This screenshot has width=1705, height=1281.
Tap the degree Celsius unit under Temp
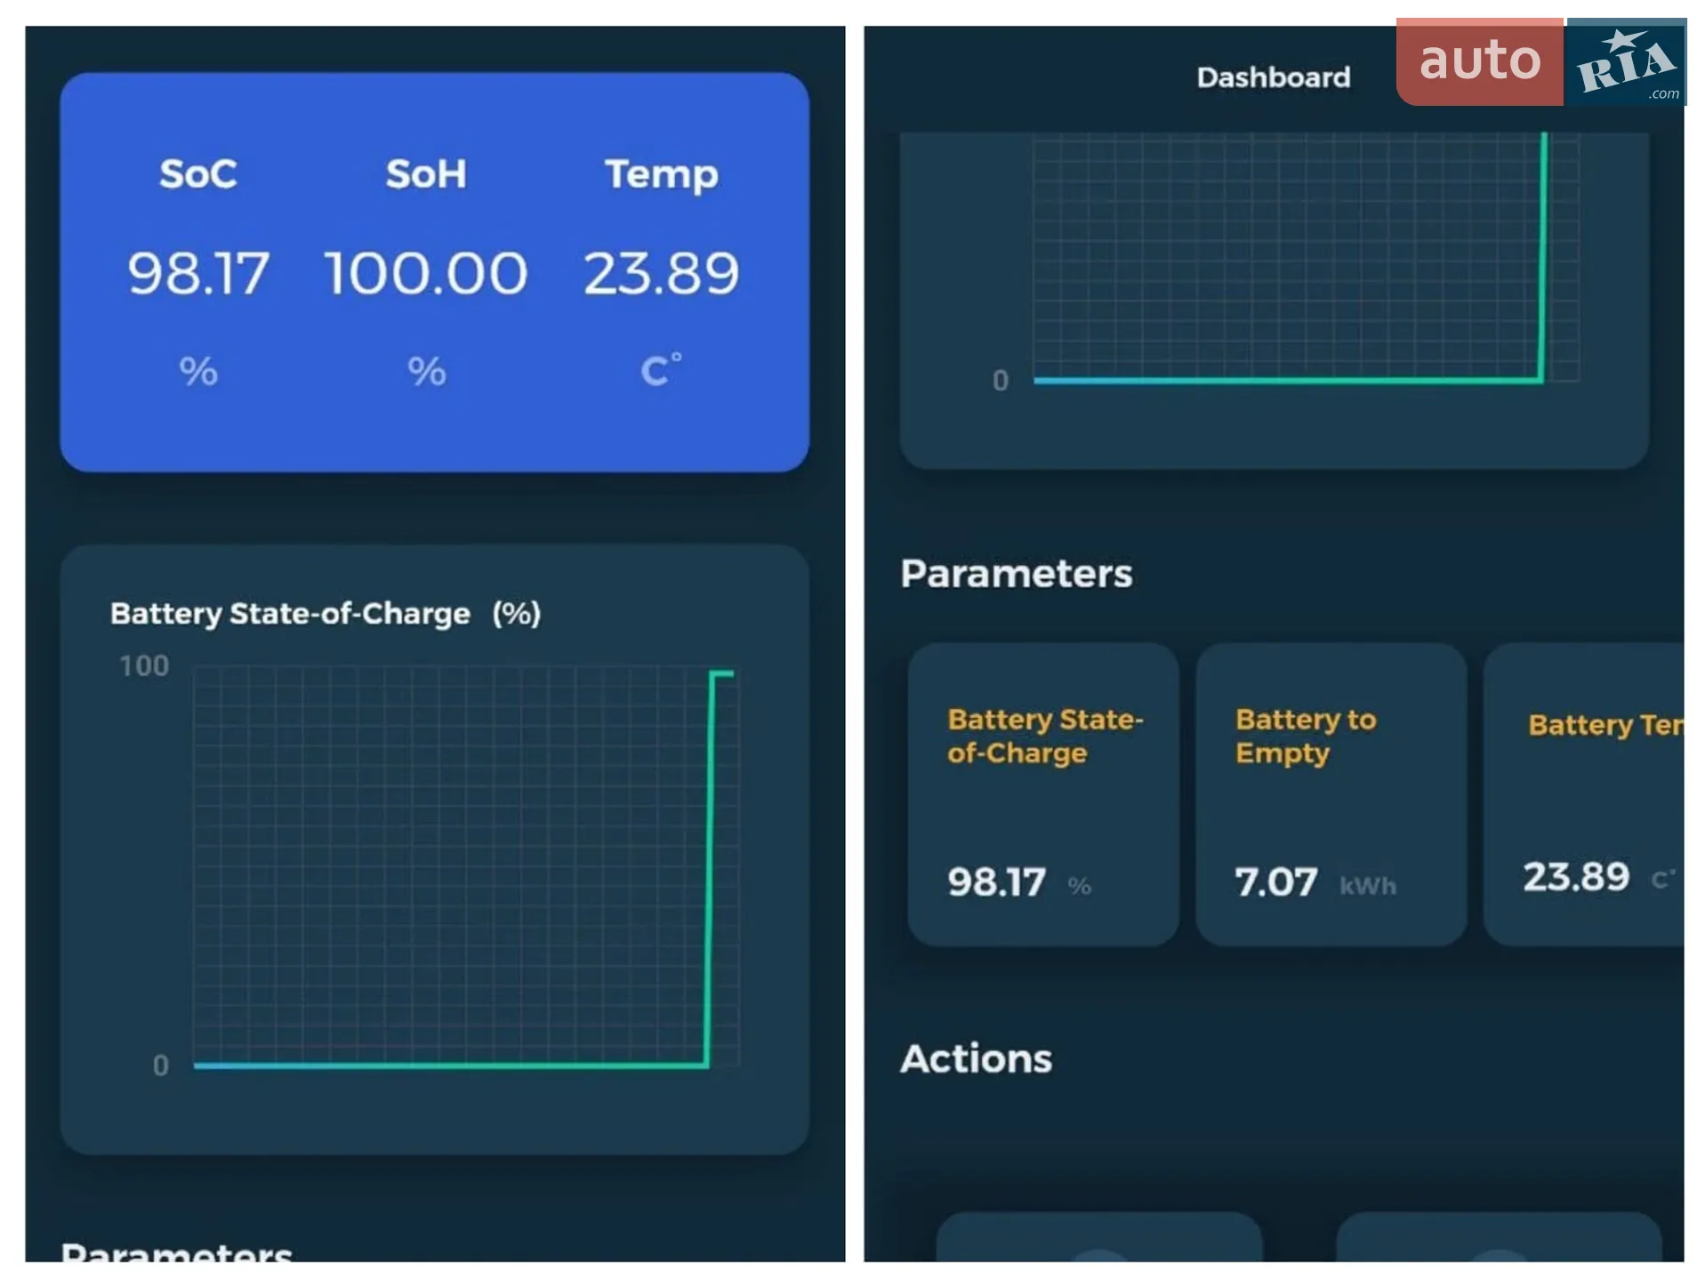click(x=661, y=370)
